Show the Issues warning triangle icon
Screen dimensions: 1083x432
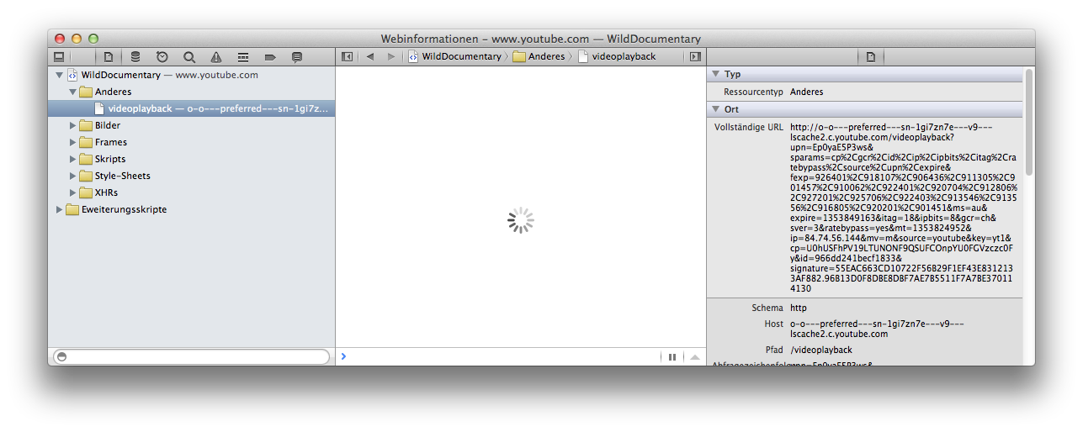216,57
